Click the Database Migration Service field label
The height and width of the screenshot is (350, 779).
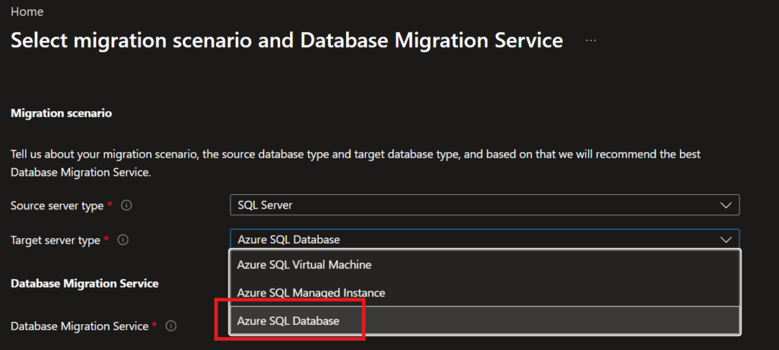(79, 326)
